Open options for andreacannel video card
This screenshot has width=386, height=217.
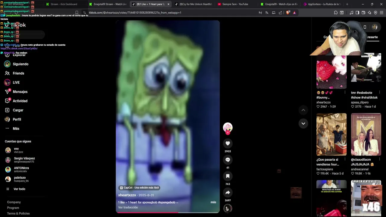click(x=379, y=159)
